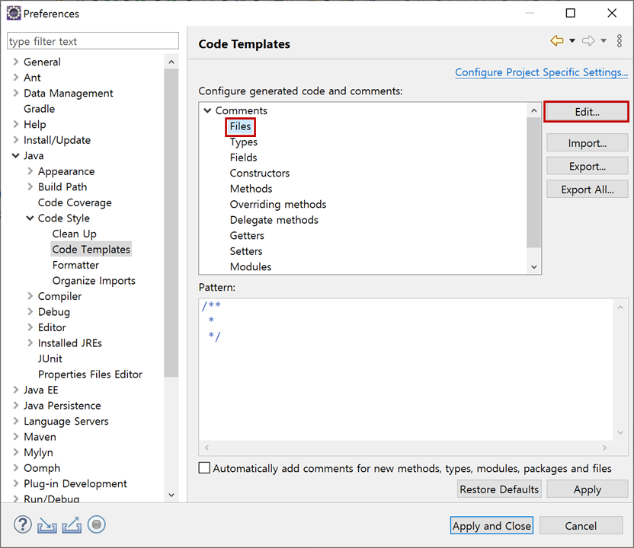Click the Export... button

[x=587, y=166]
